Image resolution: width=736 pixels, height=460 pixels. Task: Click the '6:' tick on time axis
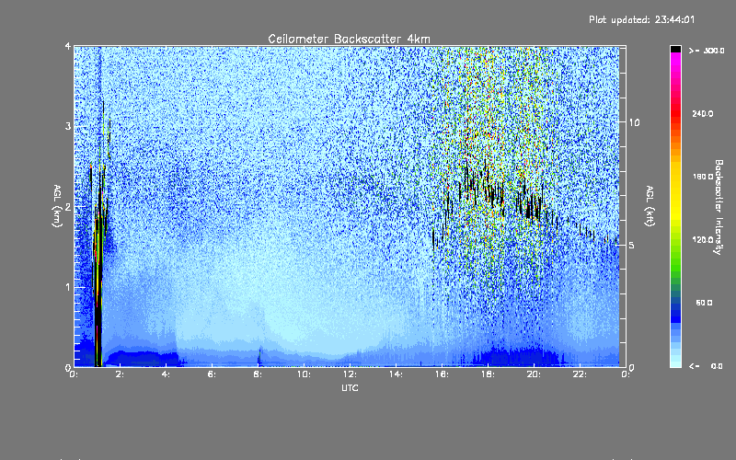click(x=212, y=374)
